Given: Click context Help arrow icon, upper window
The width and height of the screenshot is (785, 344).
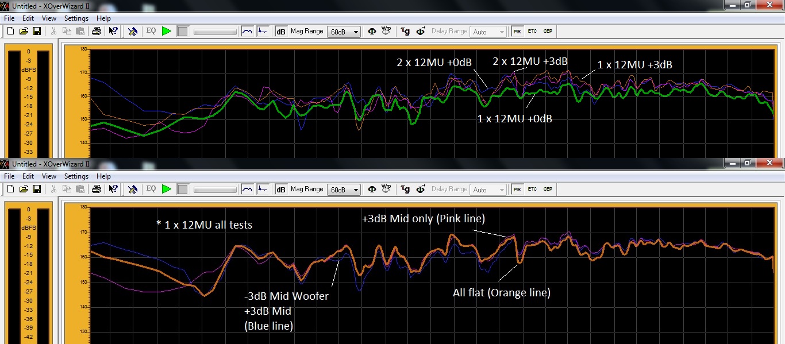Looking at the screenshot, I should (x=113, y=31).
